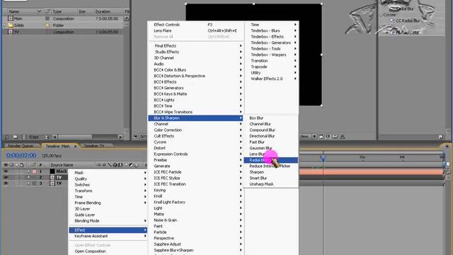This screenshot has height=255, width=453.
Task: Open the Knoll Light Factory submenu
Action: pos(195,202)
